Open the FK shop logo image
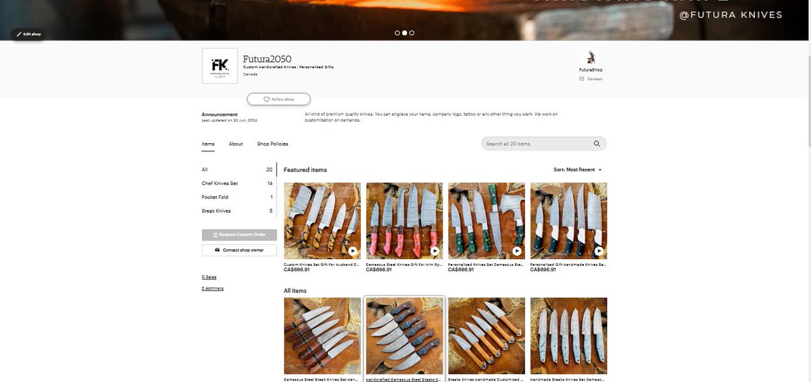The width and height of the screenshot is (811, 382). point(220,65)
